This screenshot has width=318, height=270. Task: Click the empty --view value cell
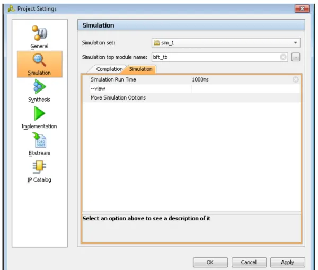pyautogui.click(x=246, y=89)
